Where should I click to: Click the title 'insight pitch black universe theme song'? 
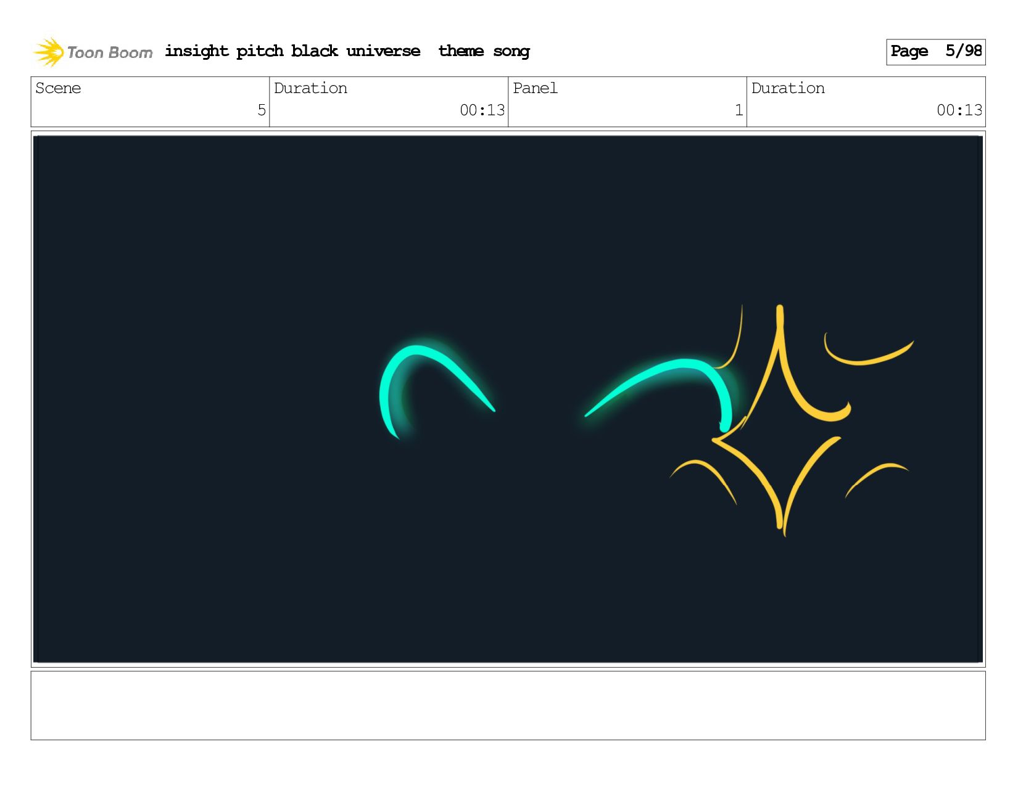[347, 51]
